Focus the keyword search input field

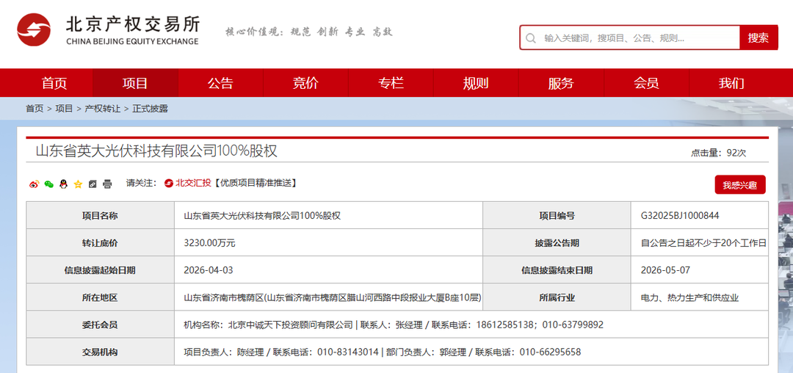631,38
